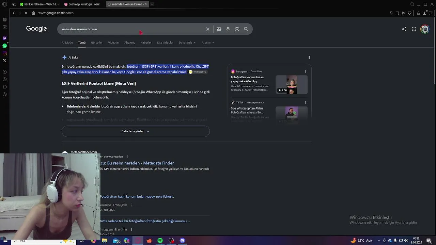This screenshot has width=436, height=245.
Task: Switch to the Stream - Watch Live browser tab
Action: pyautogui.click(x=40, y=4)
